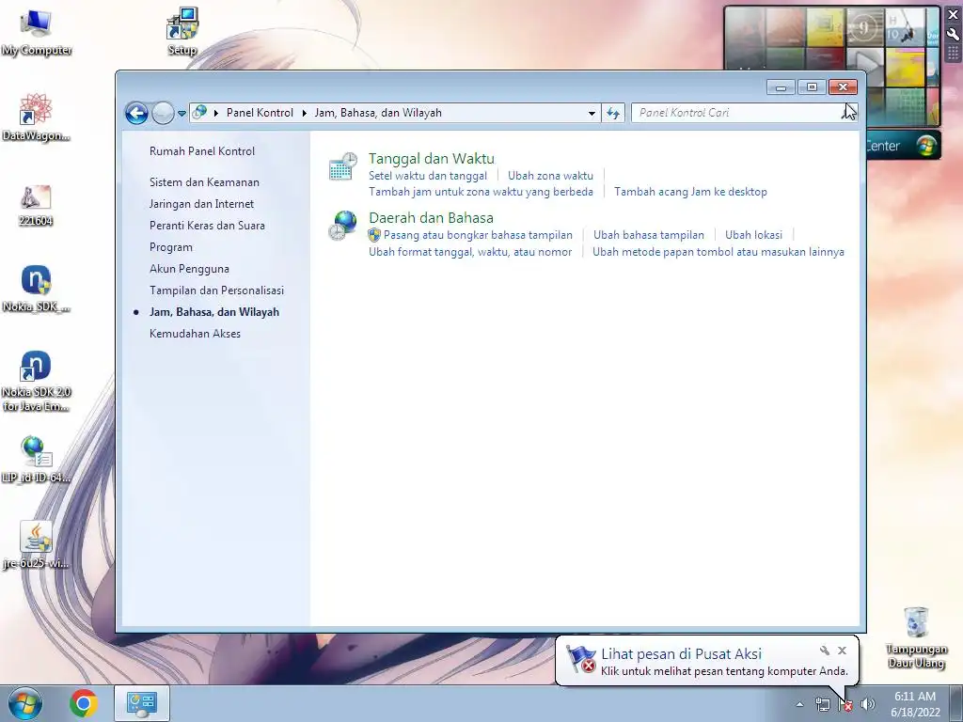Select the jre-6u25 Java installer icon
The image size is (963, 722).
coord(36,545)
